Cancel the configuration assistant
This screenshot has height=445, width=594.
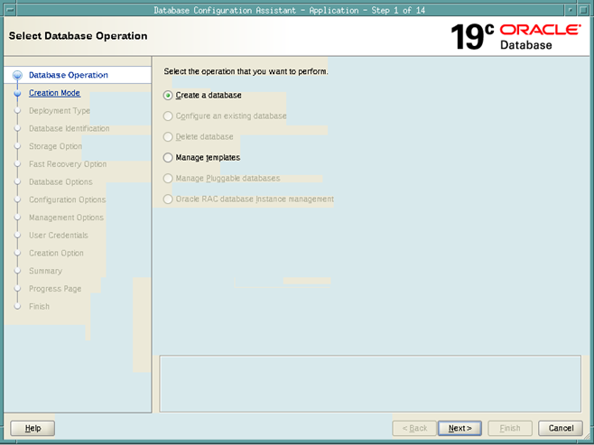tap(561, 429)
